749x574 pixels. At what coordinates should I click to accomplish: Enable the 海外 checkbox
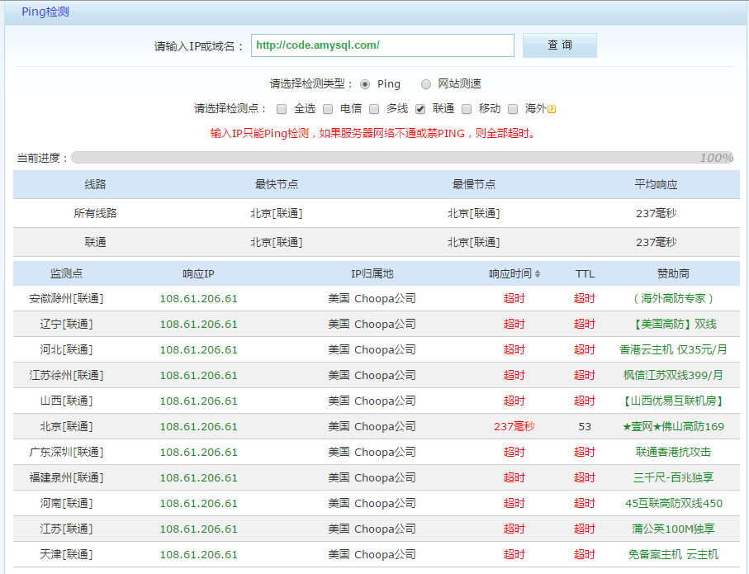tap(513, 109)
